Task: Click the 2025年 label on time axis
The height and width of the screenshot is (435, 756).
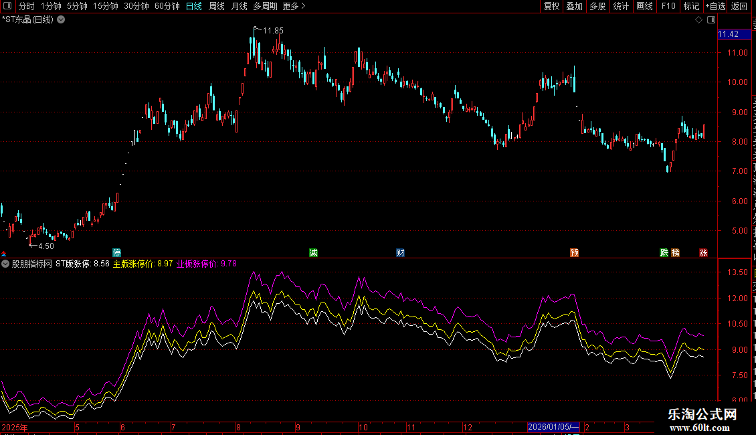Action: (x=15, y=428)
